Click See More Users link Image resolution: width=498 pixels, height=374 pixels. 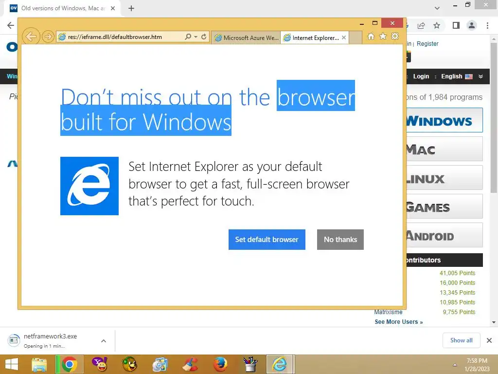point(399,321)
